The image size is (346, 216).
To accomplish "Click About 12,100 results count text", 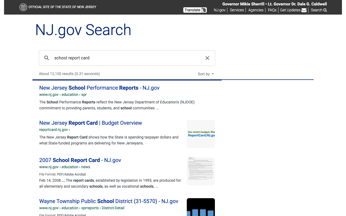I will coord(69,74).
